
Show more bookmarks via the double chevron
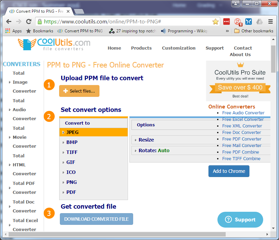tap(227, 31)
